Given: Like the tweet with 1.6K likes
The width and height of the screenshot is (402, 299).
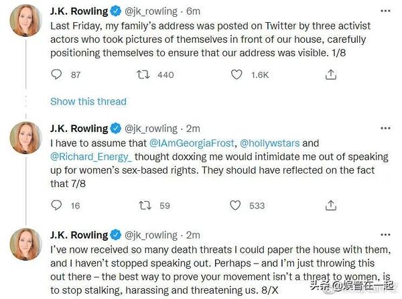Looking at the screenshot, I should (x=237, y=75).
